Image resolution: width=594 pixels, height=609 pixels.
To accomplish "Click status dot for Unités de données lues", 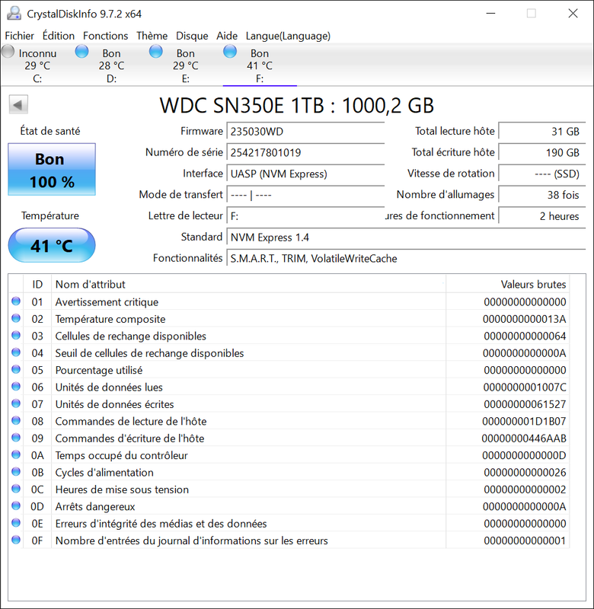I will [x=16, y=387].
